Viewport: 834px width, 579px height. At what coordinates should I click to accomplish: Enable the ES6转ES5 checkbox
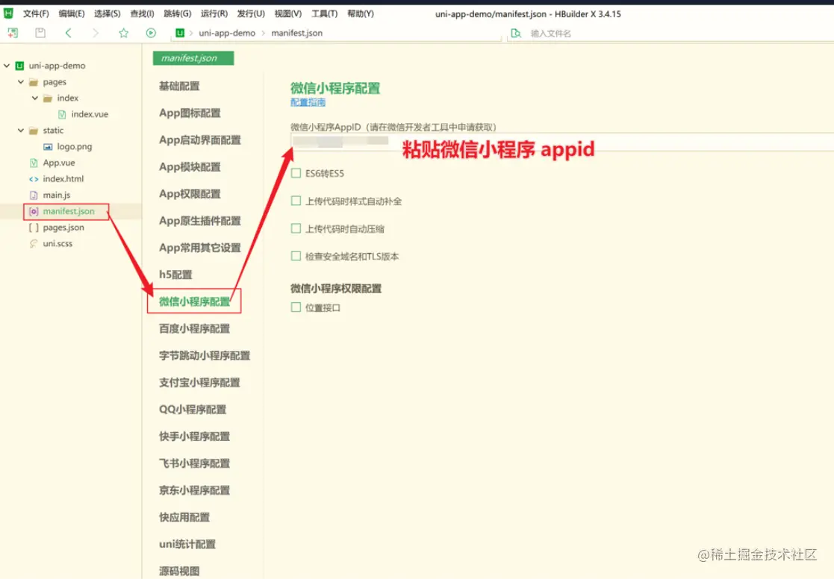pyautogui.click(x=296, y=173)
